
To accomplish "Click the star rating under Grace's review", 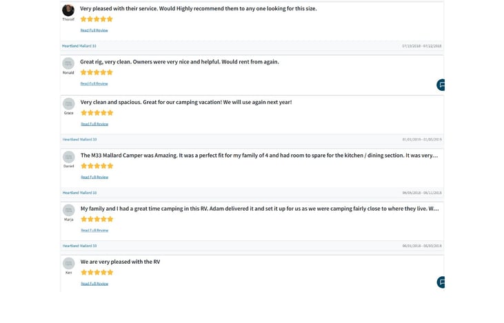I will (x=97, y=113).
